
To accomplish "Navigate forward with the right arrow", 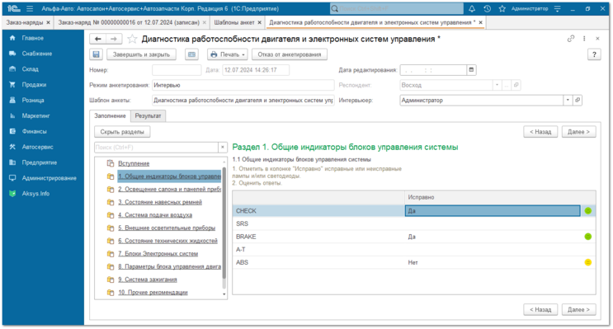I will [114, 39].
